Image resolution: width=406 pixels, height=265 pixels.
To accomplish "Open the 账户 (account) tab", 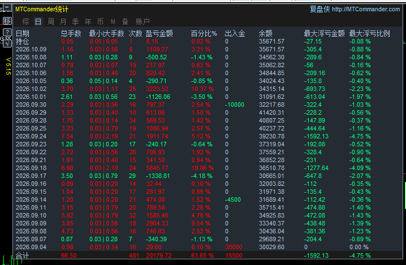I will [x=142, y=21].
